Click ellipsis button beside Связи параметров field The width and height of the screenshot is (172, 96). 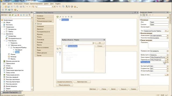tap(166, 57)
